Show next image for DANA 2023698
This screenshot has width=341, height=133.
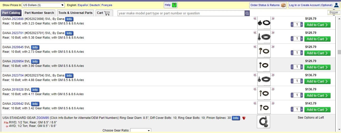pyautogui.click(x=273, y=18)
